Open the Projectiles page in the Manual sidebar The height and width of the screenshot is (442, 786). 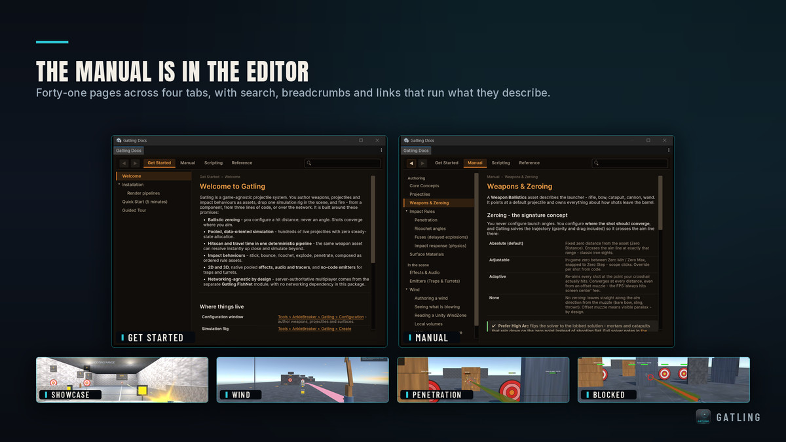point(420,194)
